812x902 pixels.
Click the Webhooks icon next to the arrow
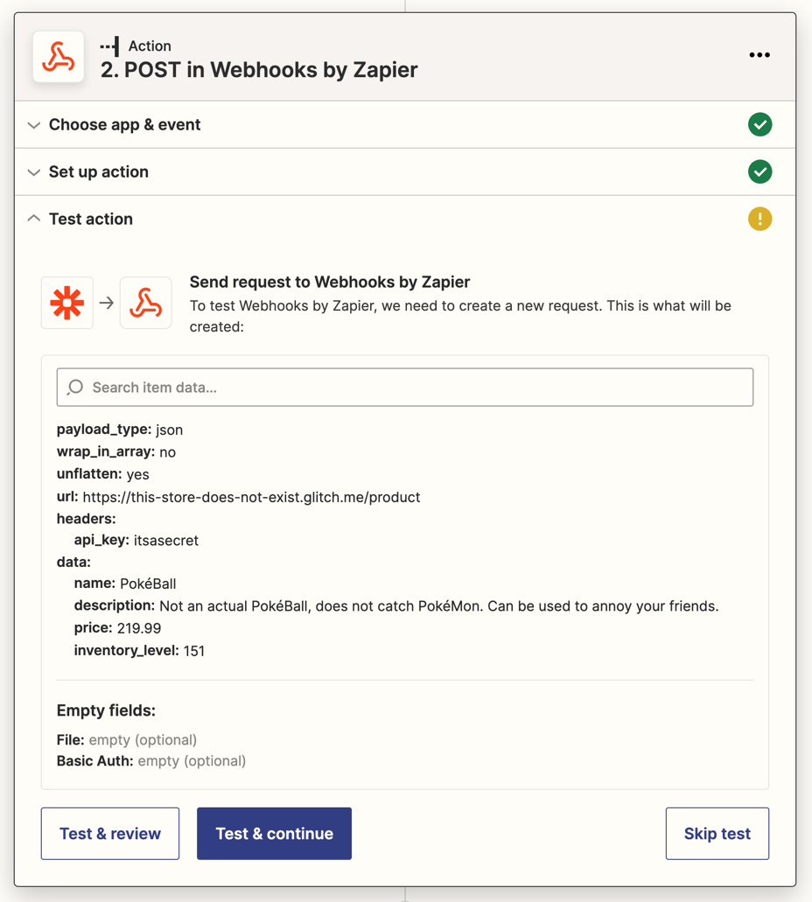145,303
